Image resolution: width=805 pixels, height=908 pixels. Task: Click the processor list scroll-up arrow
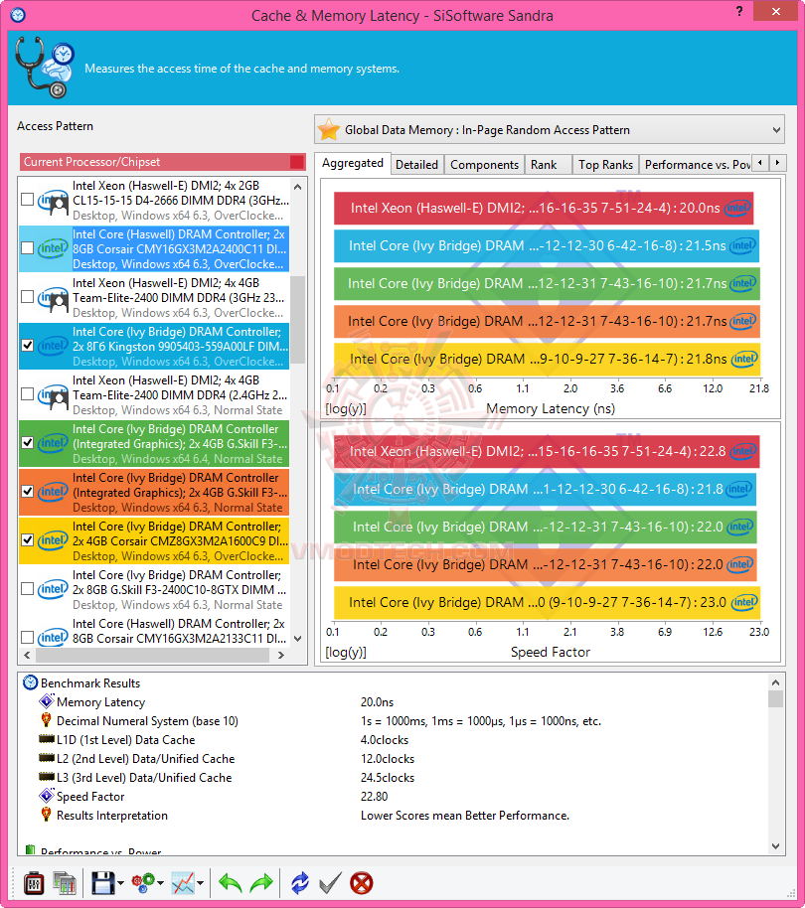(x=298, y=187)
